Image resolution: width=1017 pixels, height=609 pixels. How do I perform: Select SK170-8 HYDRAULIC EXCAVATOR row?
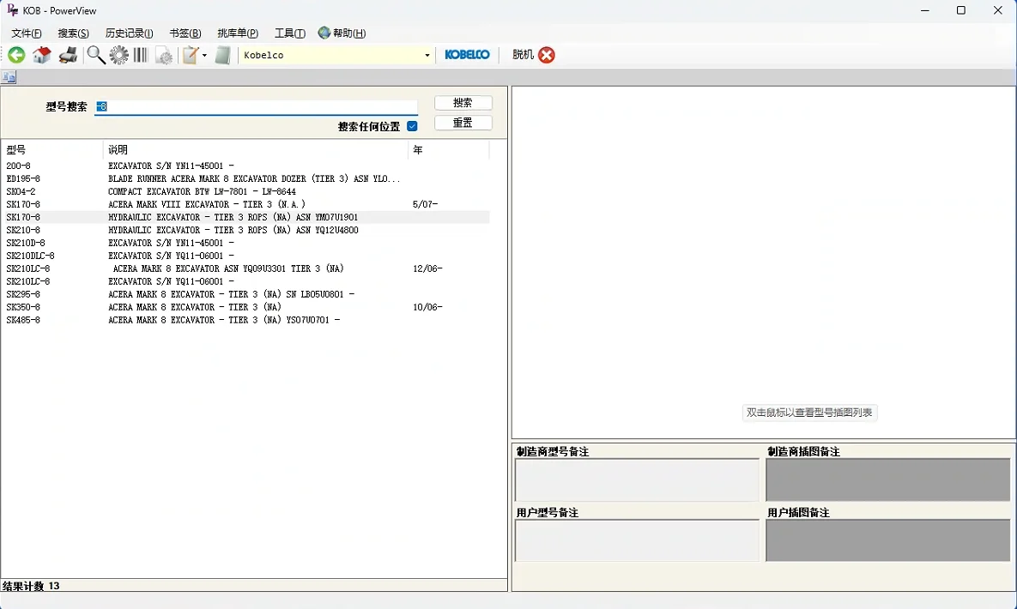click(x=245, y=217)
